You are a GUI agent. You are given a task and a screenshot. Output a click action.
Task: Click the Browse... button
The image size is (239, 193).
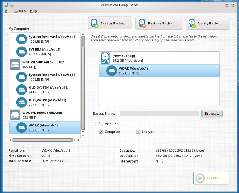[212, 114]
